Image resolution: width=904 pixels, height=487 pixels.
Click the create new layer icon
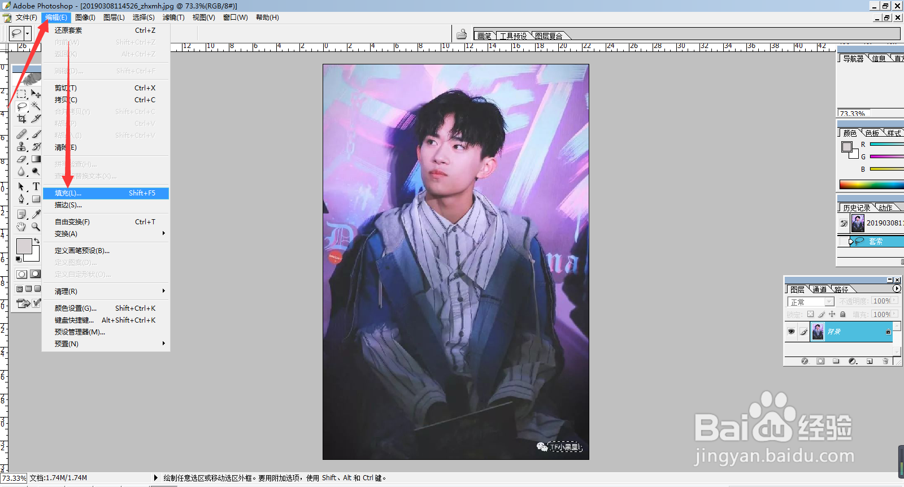click(x=870, y=361)
